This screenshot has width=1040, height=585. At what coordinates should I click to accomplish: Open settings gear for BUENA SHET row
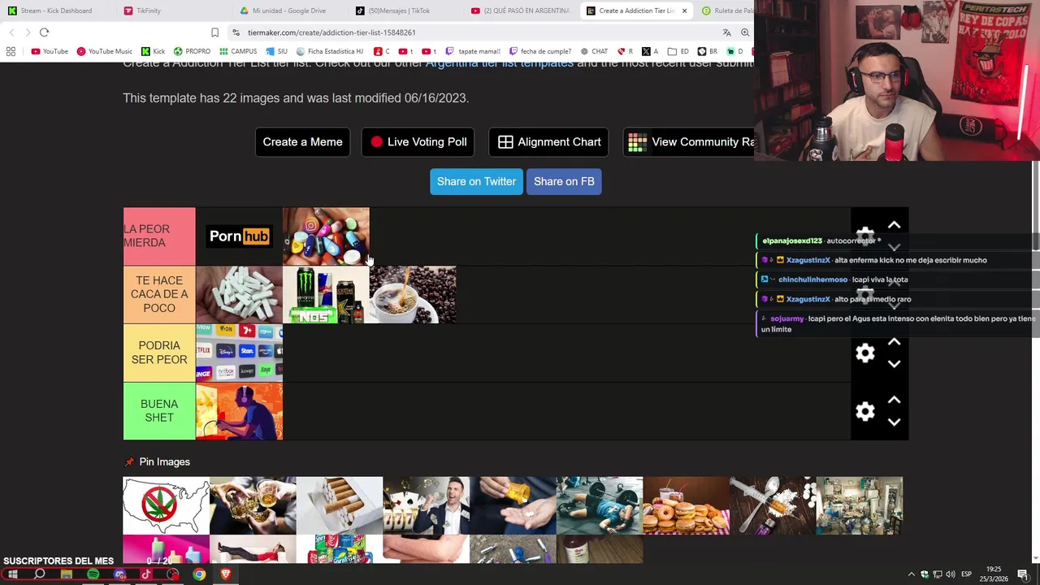coord(865,411)
